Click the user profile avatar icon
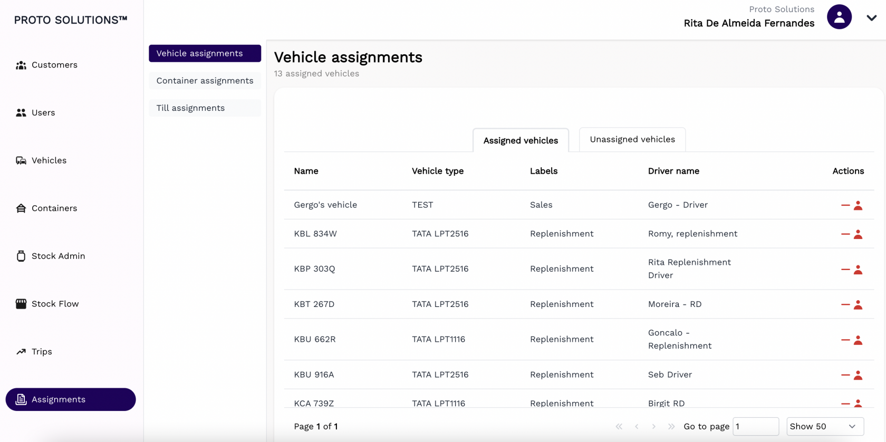The image size is (886, 442). coord(839,17)
